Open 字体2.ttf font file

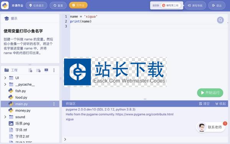coord(22,136)
